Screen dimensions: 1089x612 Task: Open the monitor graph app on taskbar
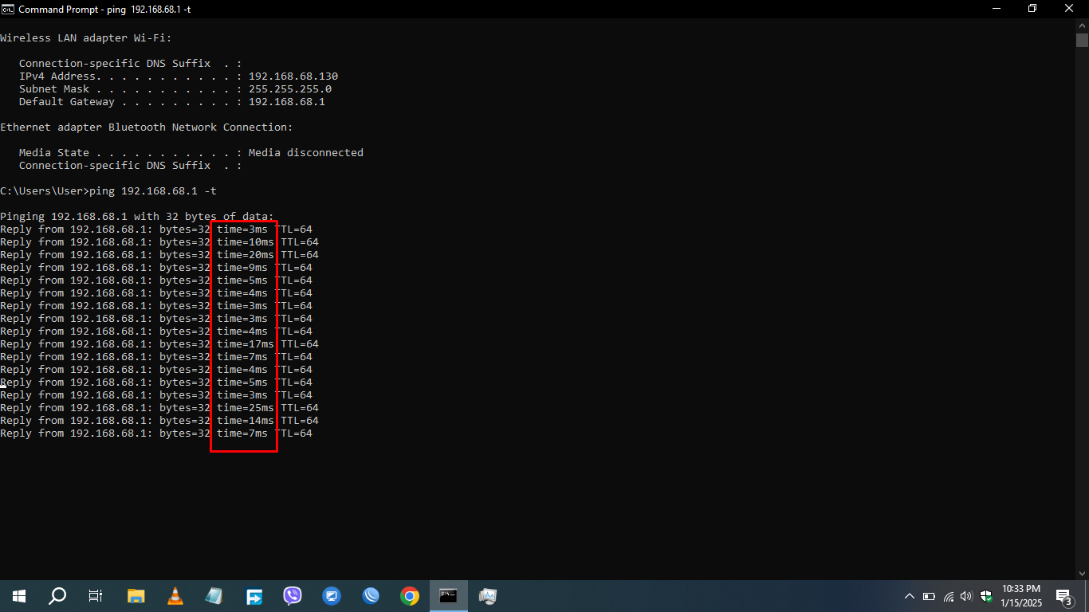[x=488, y=596]
